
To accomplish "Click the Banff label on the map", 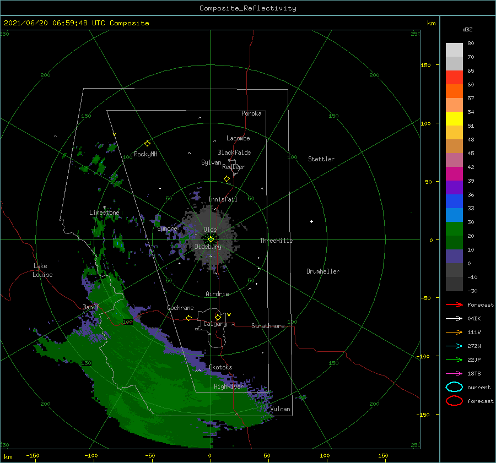I will point(91,307).
